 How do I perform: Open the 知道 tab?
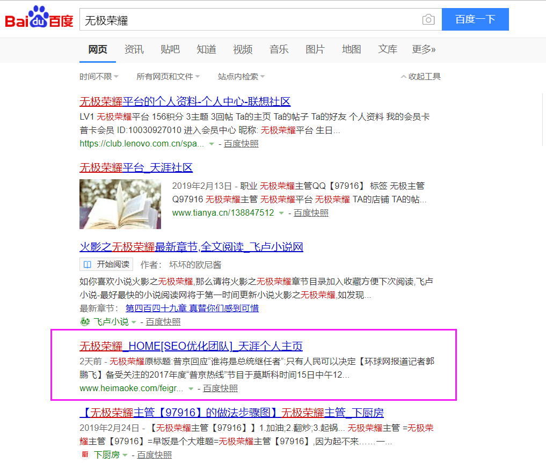point(207,50)
